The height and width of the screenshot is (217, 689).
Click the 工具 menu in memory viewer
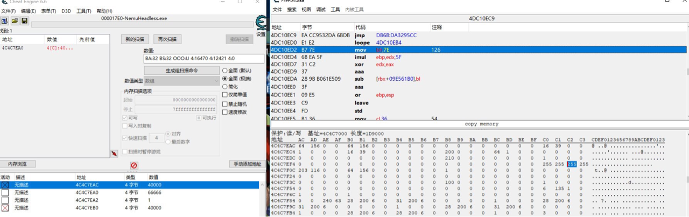(x=335, y=10)
